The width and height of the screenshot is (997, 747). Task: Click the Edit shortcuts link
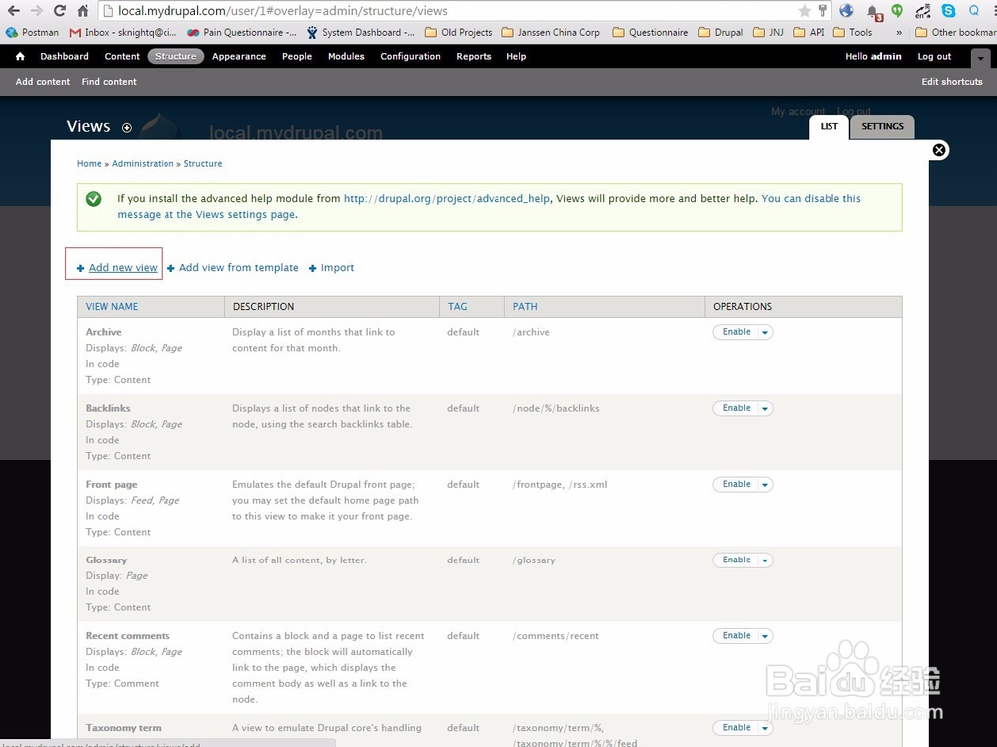952,82
